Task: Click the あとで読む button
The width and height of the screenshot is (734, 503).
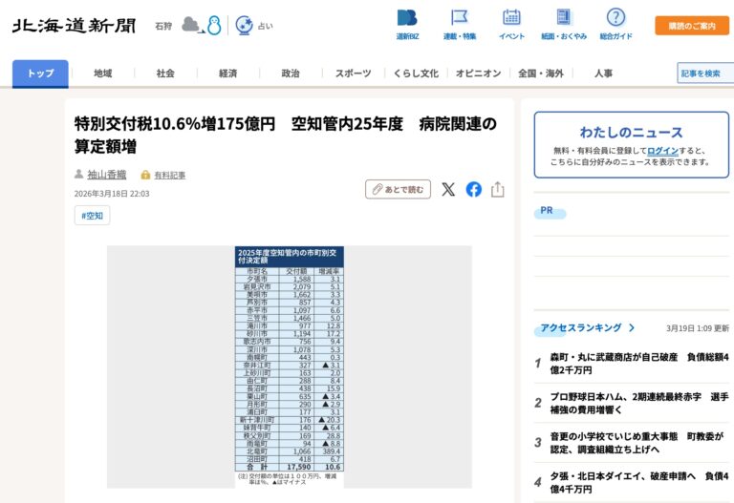Action: [398, 189]
